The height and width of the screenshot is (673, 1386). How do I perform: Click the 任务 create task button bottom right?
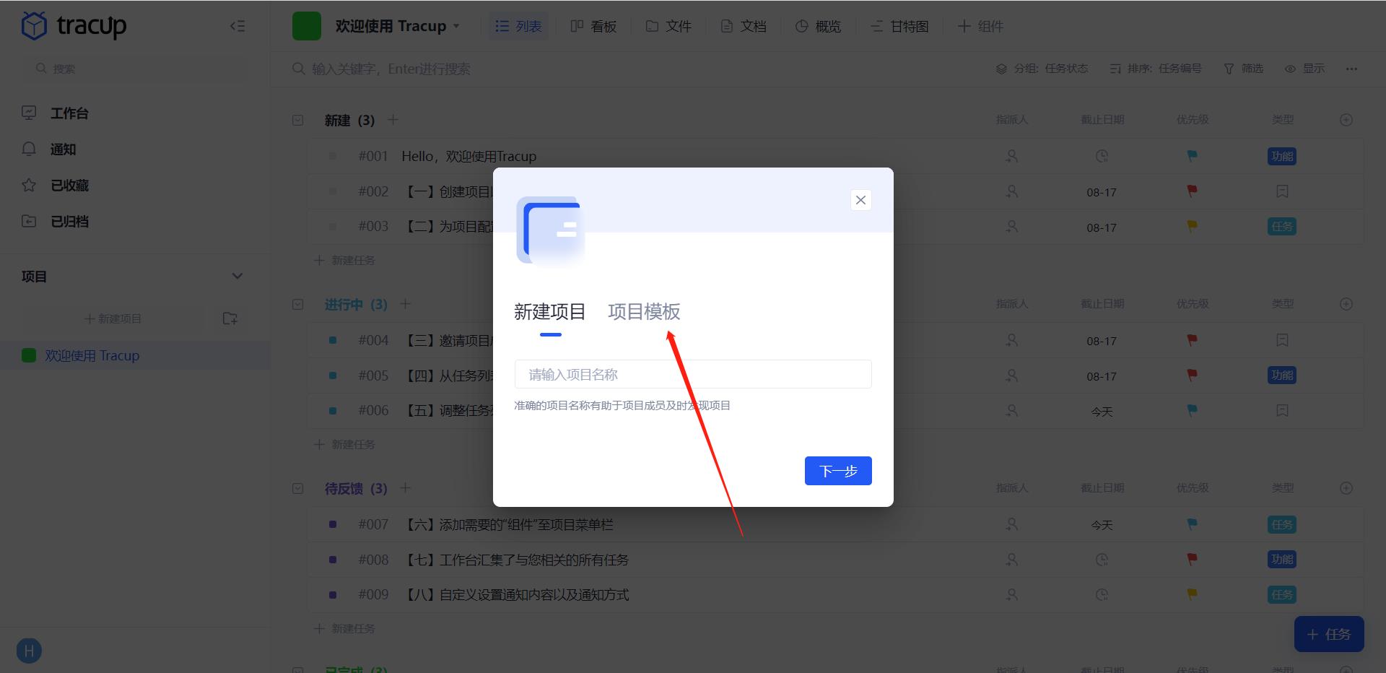pos(1329,634)
